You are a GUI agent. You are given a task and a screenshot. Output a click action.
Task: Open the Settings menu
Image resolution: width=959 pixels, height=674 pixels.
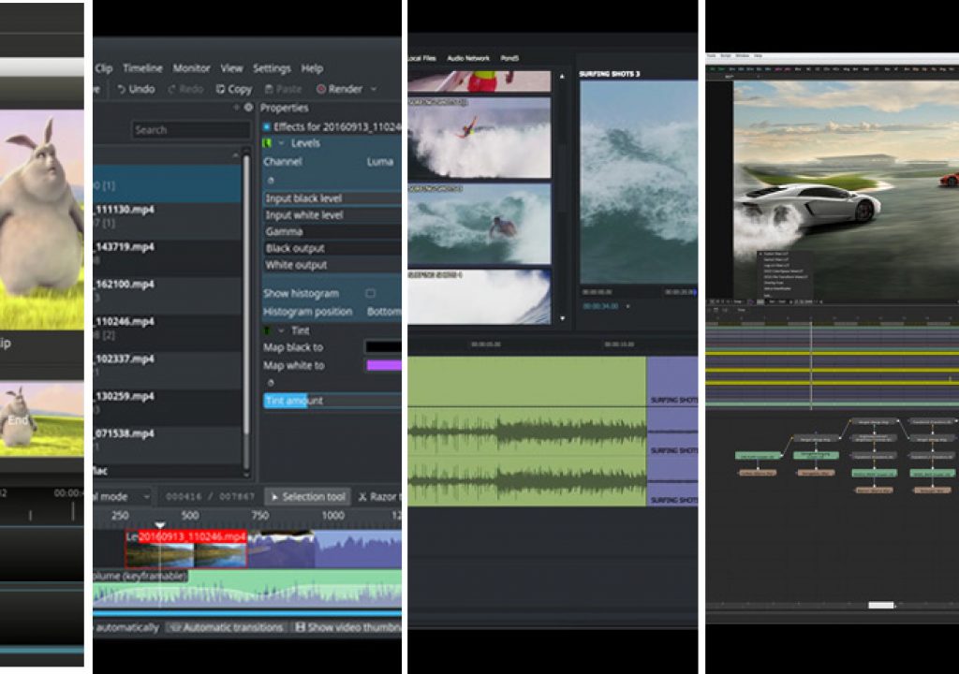[x=272, y=68]
